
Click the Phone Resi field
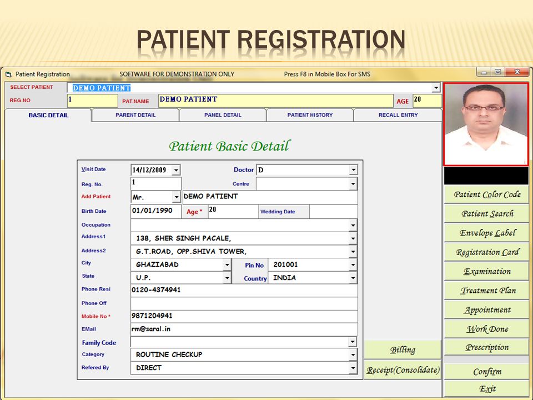click(244, 290)
